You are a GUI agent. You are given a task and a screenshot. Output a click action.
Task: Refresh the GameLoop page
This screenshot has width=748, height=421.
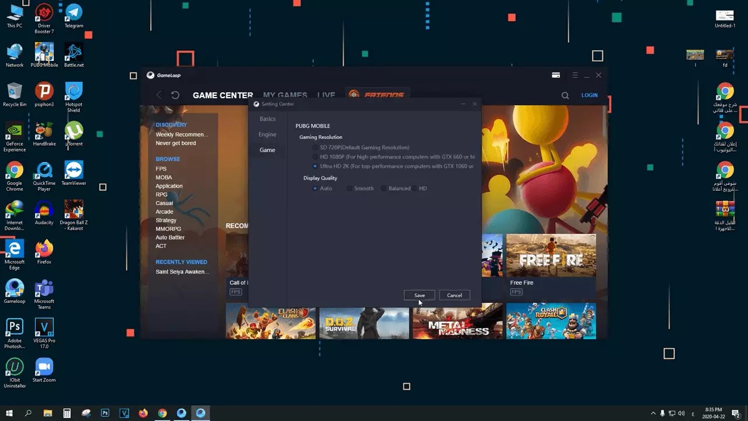pos(175,95)
